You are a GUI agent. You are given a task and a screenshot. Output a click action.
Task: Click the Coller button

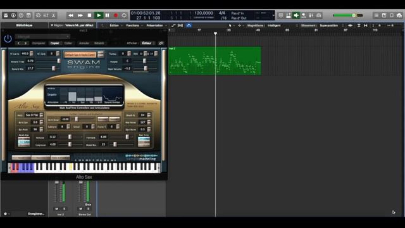click(x=68, y=43)
